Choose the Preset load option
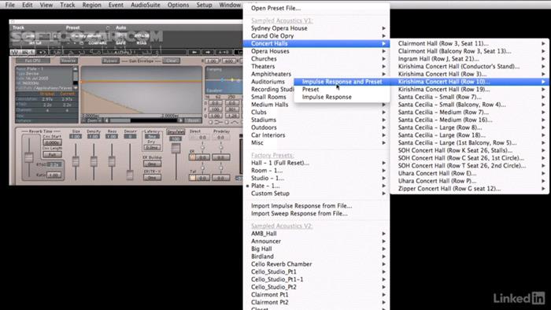The height and width of the screenshot is (310, 551). coord(342,90)
